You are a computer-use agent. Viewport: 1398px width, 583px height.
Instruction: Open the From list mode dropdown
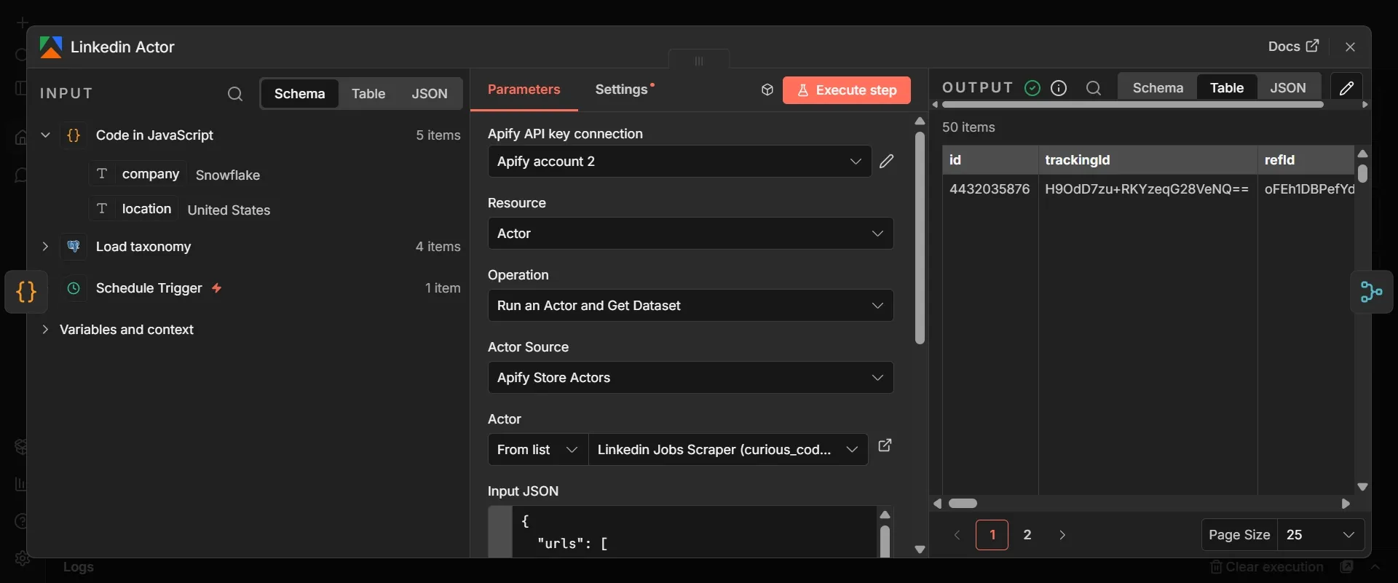pos(537,450)
